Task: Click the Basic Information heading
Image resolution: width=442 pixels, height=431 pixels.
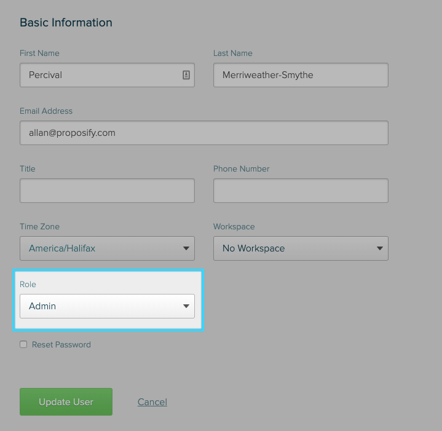Action: [66, 23]
